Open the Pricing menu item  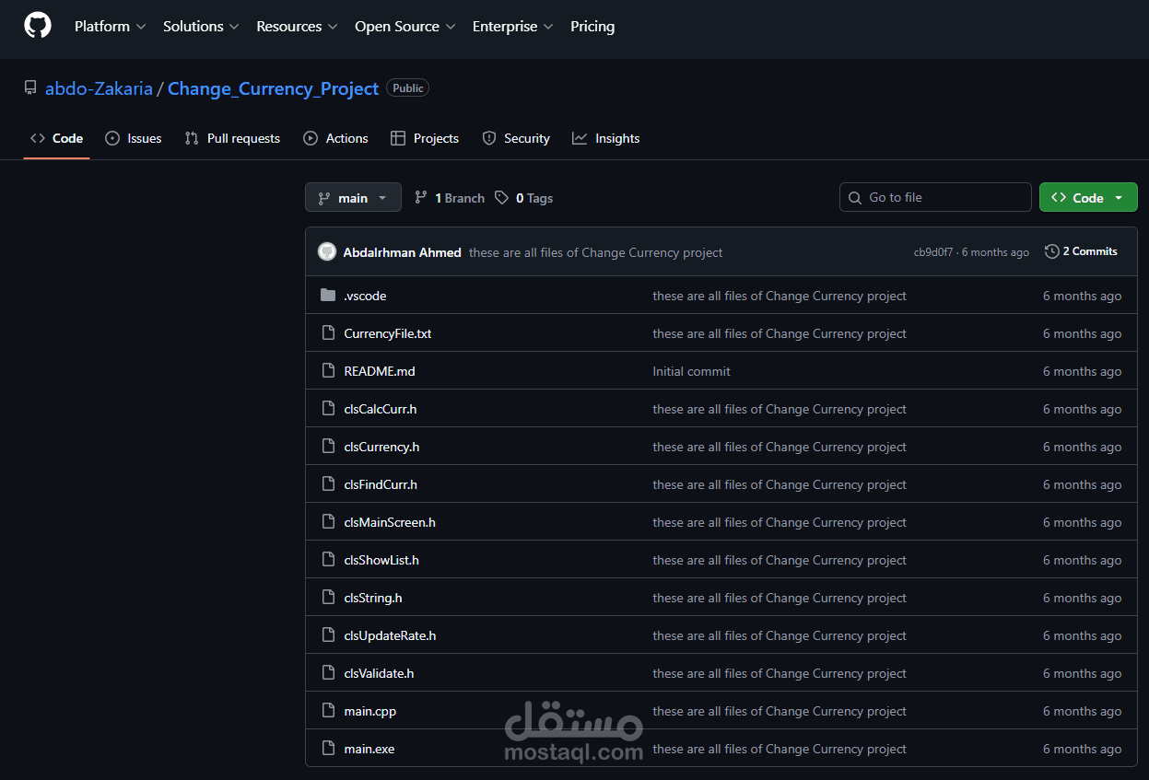coord(592,27)
